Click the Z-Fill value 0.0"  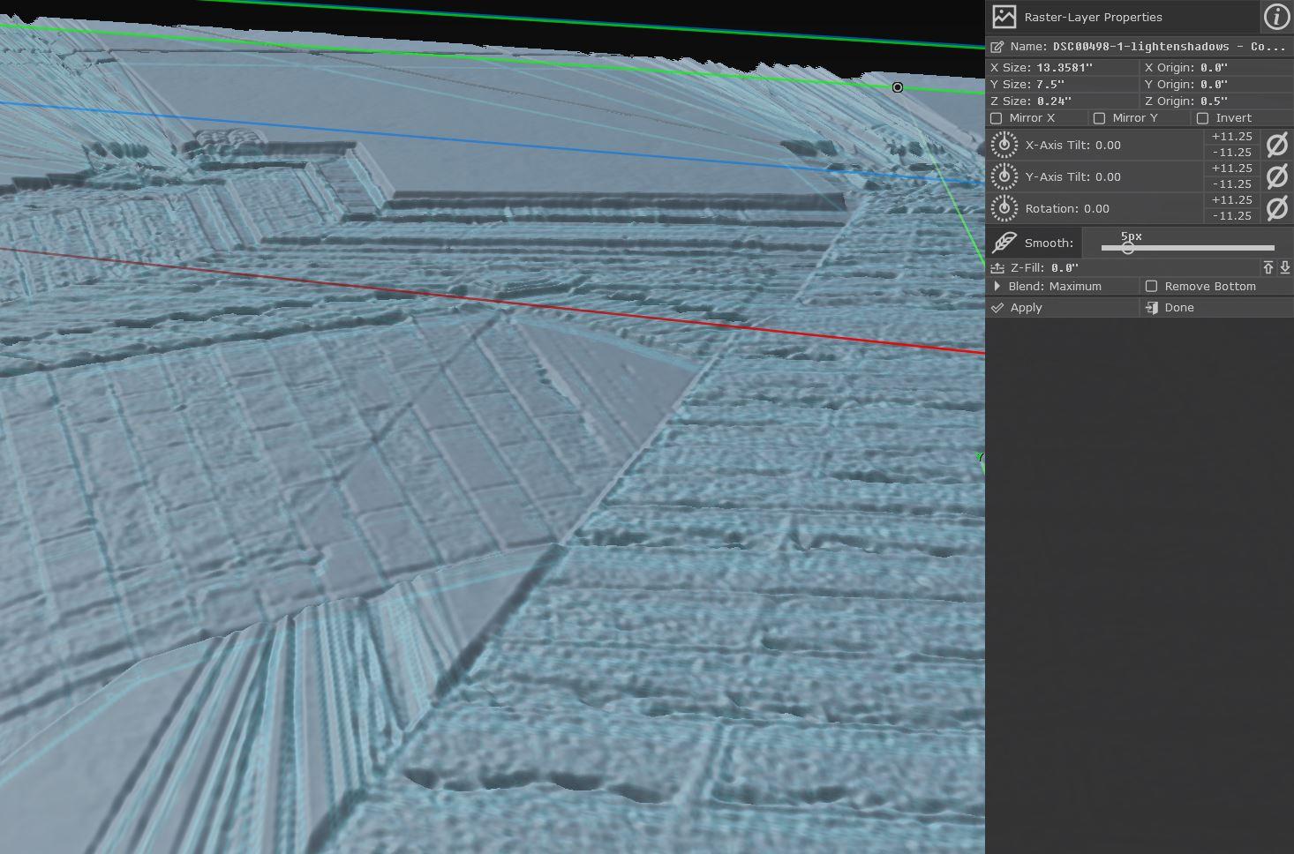click(x=1065, y=267)
